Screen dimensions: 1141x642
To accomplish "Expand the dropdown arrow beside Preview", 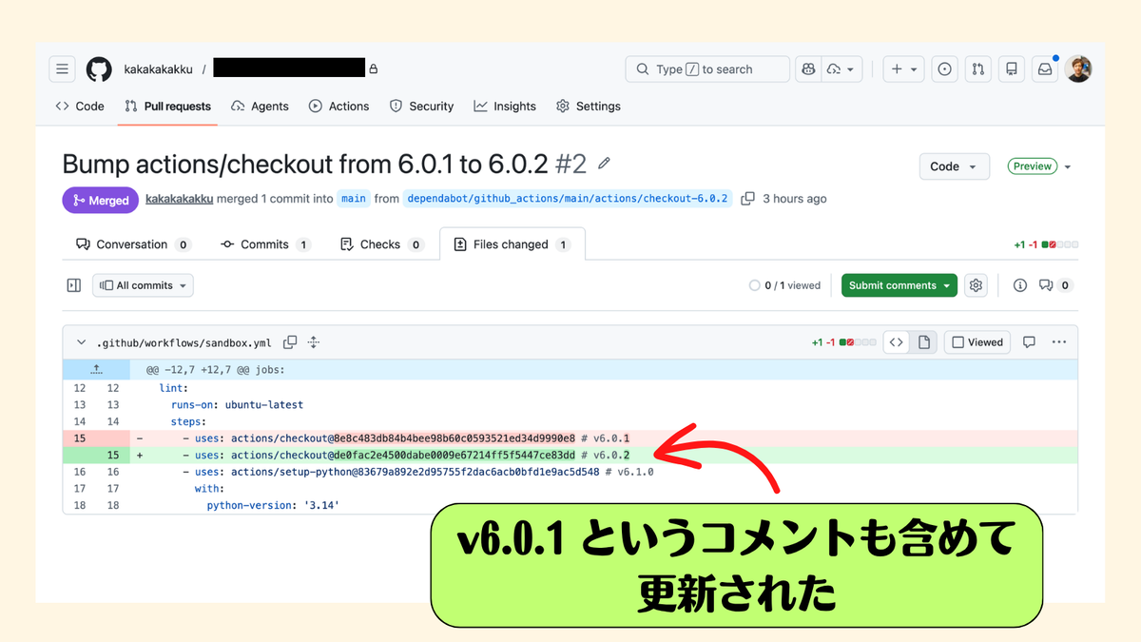I will (x=1067, y=166).
